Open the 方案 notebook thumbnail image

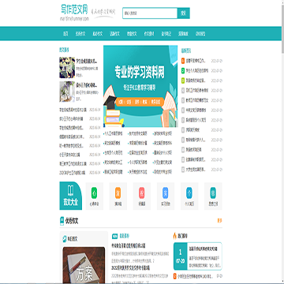pos(84,265)
